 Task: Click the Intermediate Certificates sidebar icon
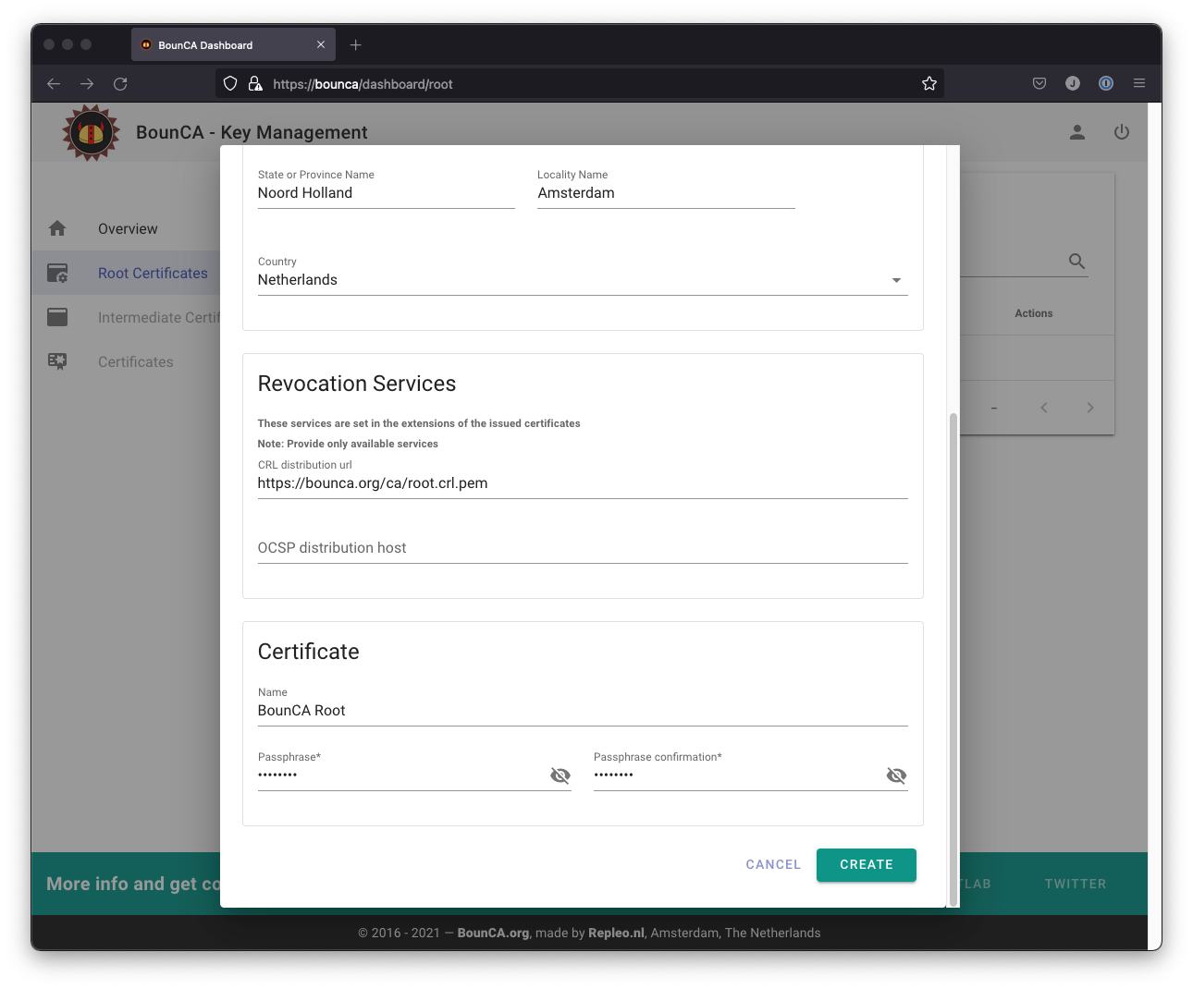pos(57,317)
